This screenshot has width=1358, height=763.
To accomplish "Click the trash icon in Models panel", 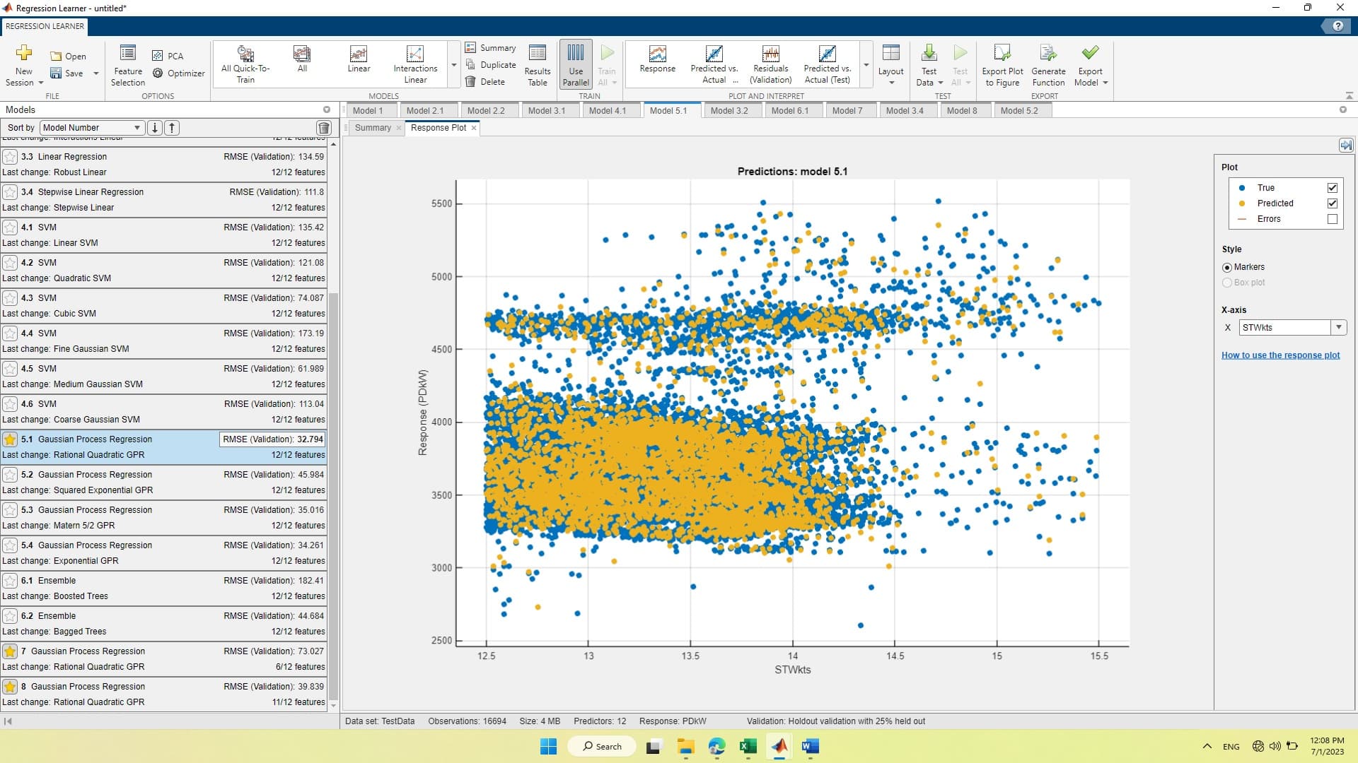I will [324, 128].
